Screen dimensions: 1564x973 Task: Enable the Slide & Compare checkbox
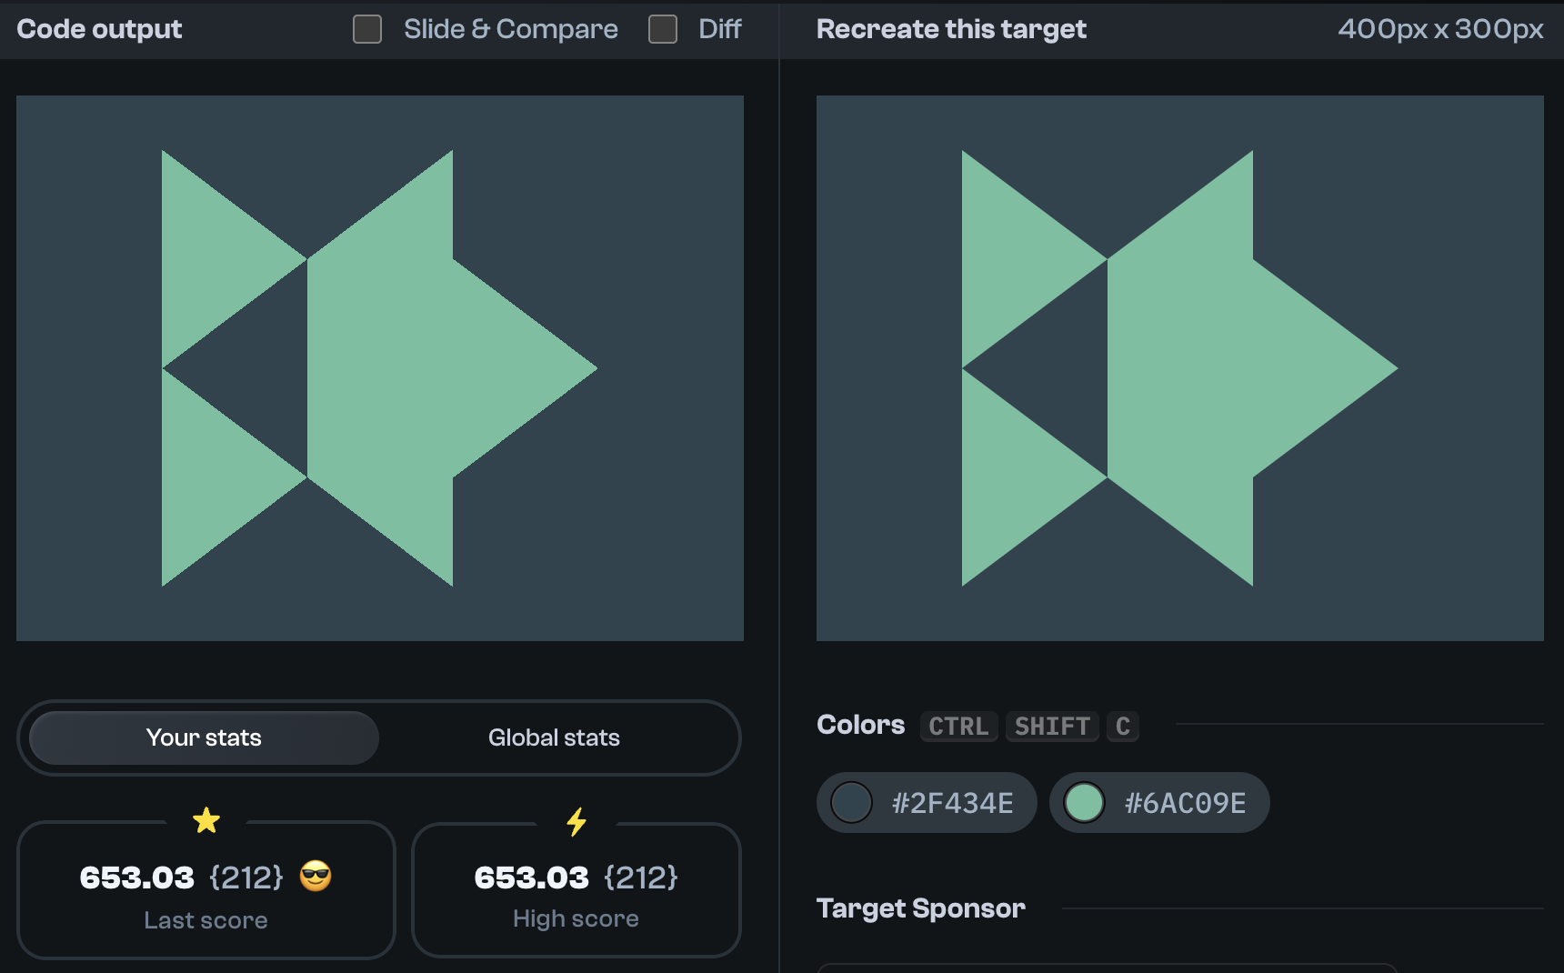(366, 29)
